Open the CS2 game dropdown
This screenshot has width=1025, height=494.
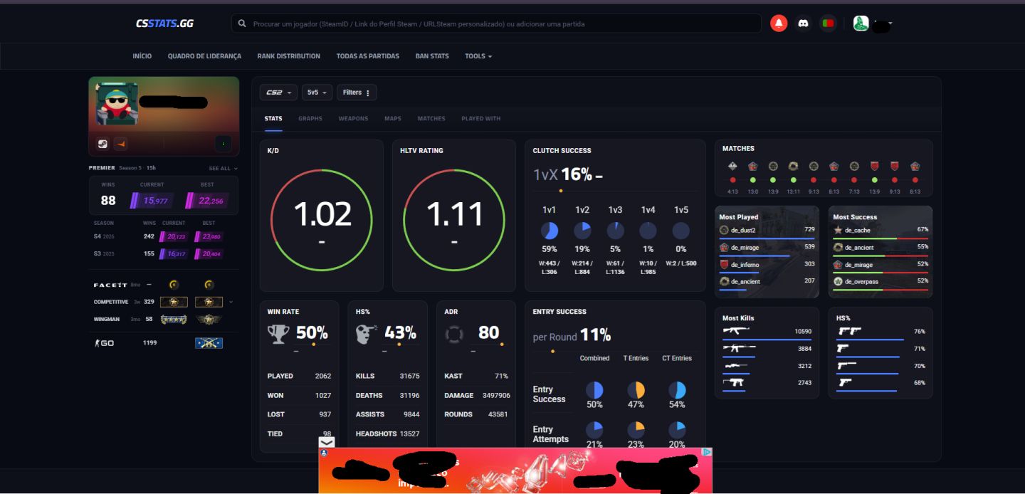(x=278, y=93)
